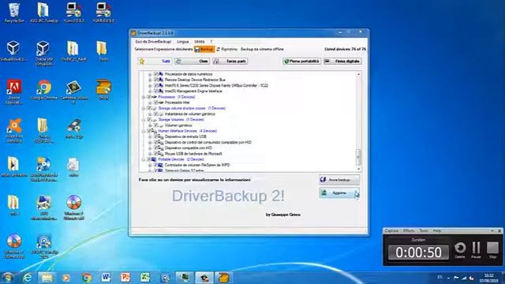Click the Portable Devices category icon
The image size is (505, 284).
pyautogui.click(x=154, y=159)
